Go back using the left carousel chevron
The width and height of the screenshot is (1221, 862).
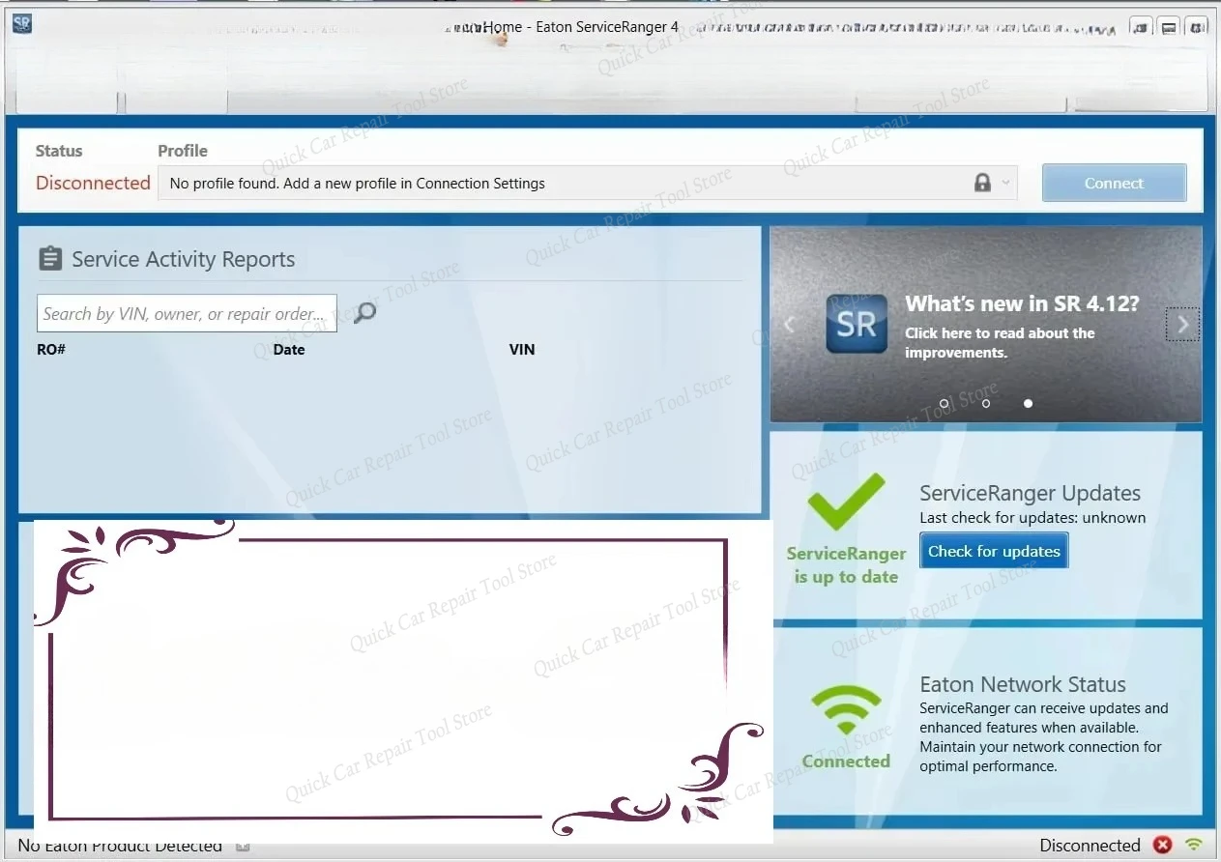click(x=789, y=324)
